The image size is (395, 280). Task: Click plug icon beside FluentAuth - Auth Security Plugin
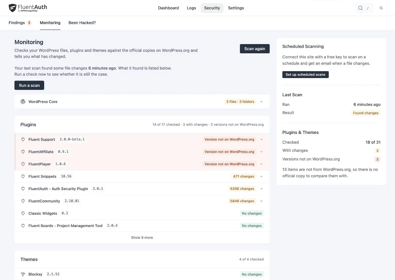[23, 189]
